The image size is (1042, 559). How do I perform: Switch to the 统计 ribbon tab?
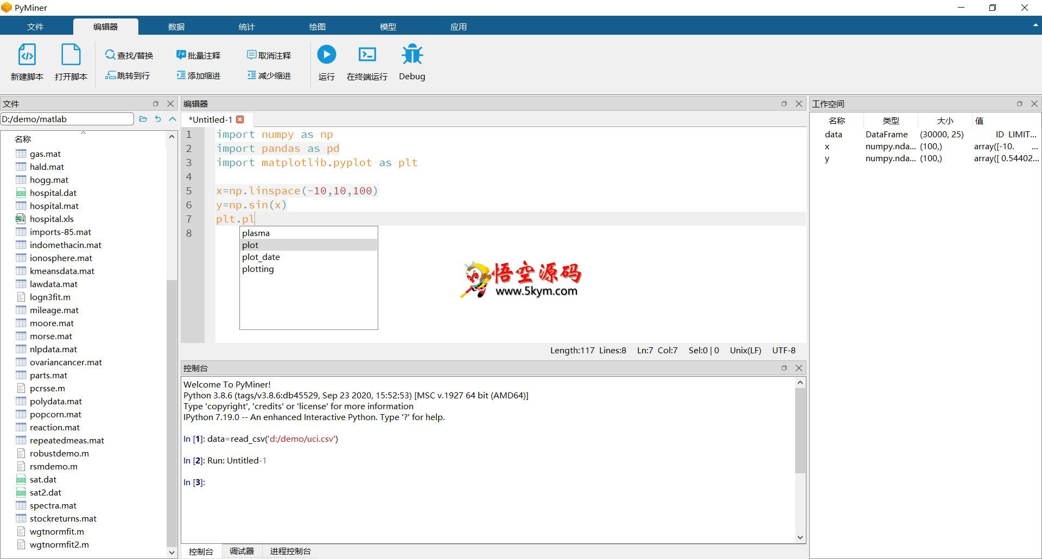point(247,27)
